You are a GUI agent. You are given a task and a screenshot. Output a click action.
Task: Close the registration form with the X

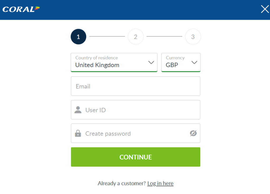[x=265, y=9]
